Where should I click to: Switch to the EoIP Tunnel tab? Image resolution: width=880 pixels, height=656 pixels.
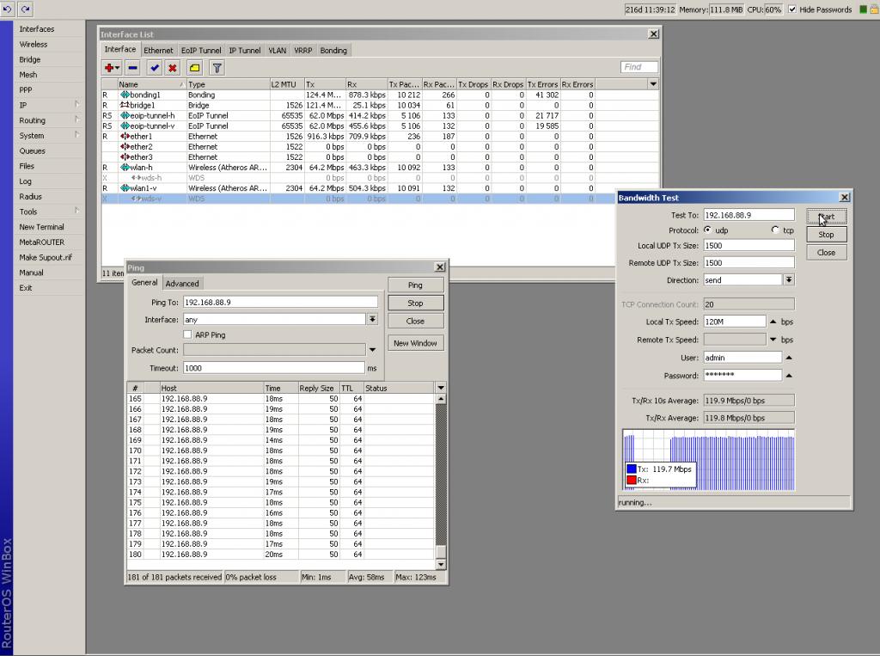[200, 51]
